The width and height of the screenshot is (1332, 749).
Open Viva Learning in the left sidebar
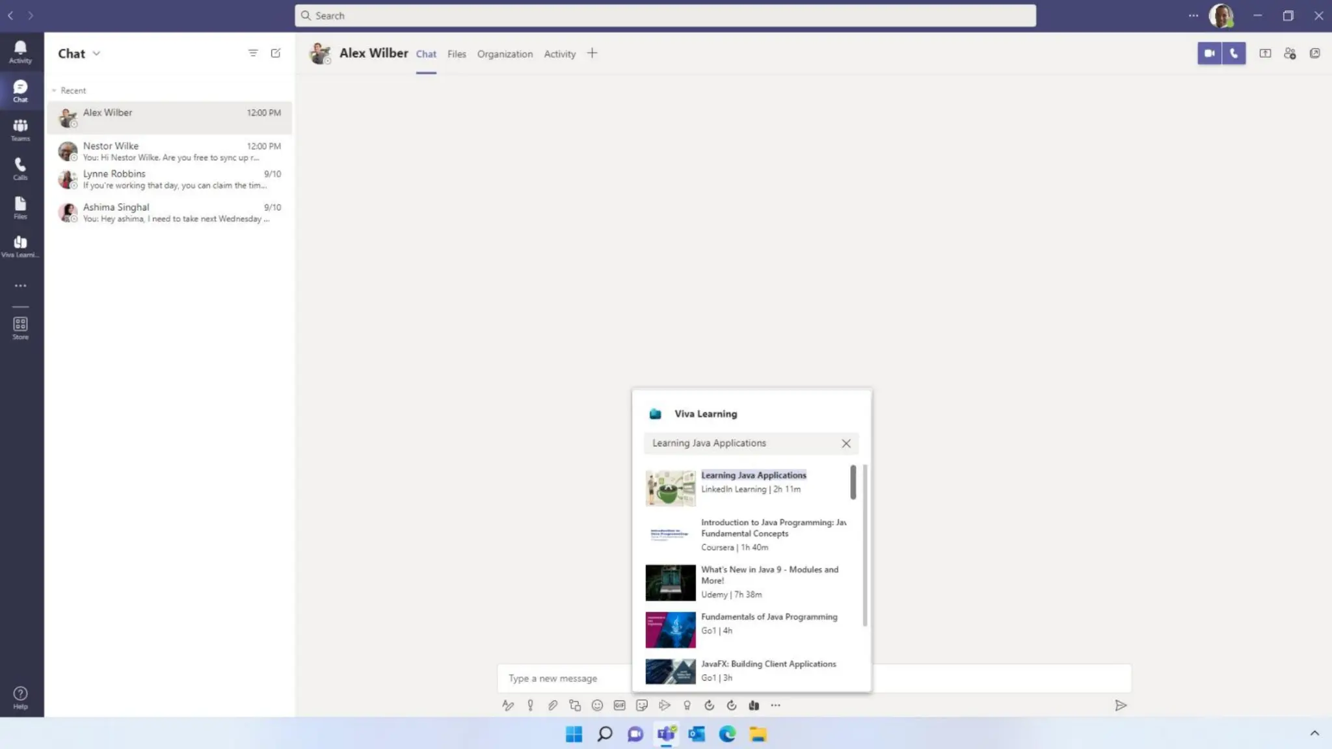click(20, 246)
